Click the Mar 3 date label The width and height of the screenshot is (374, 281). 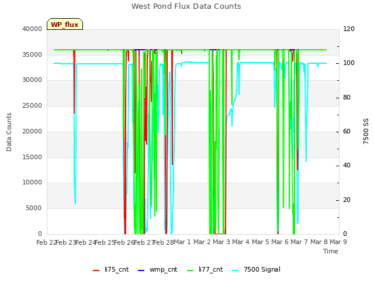coord(221,242)
